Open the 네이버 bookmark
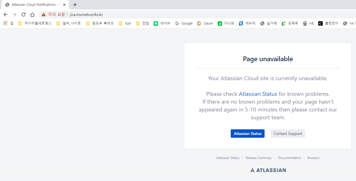This screenshot has width=356, height=181. tap(162, 23)
